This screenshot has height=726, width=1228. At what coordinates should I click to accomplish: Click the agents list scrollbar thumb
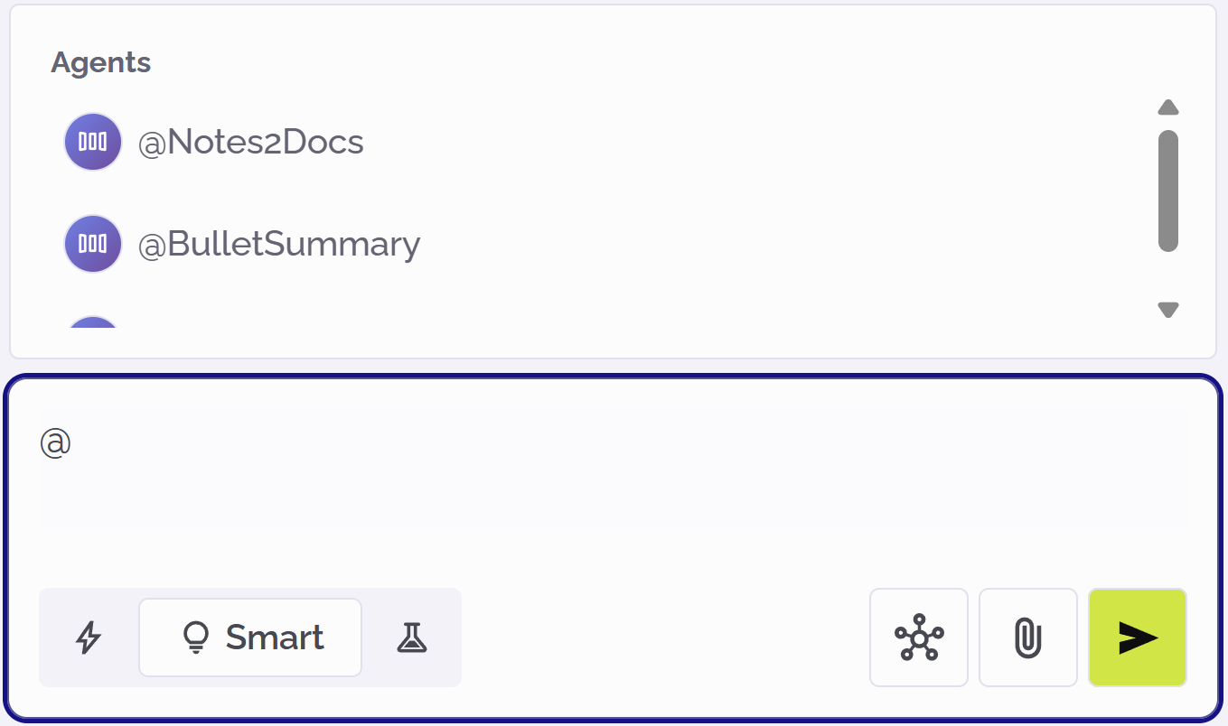(1167, 190)
